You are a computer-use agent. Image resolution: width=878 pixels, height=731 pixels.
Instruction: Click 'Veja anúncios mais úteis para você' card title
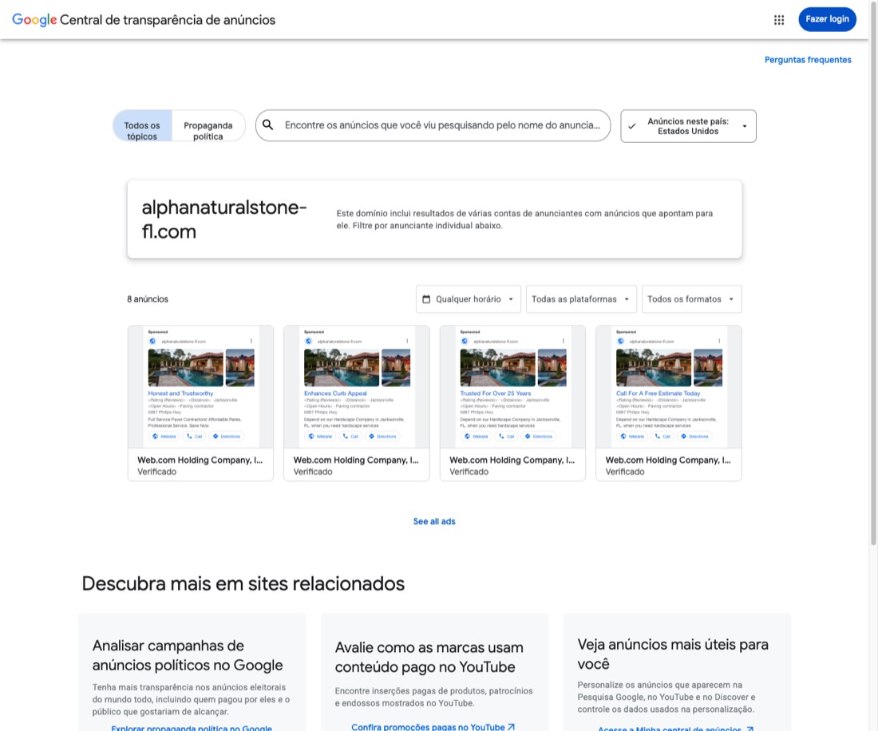(673, 654)
